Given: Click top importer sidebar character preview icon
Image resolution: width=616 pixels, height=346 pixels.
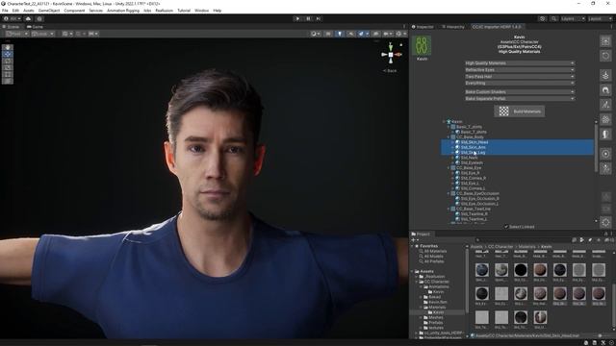Looking at the screenshot, I should (605, 41).
